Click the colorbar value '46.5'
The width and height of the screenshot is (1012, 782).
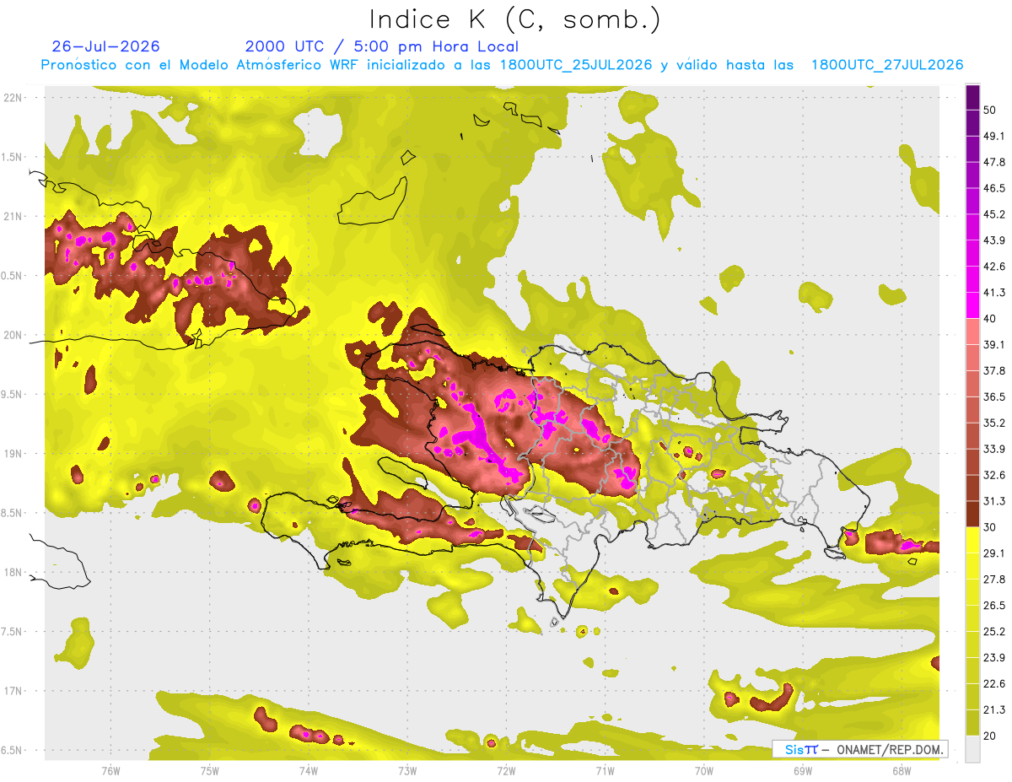coord(994,188)
